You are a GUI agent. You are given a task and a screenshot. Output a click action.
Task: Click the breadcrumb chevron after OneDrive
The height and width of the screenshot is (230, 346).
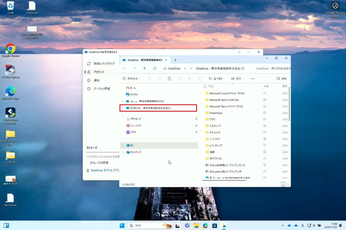185,69
